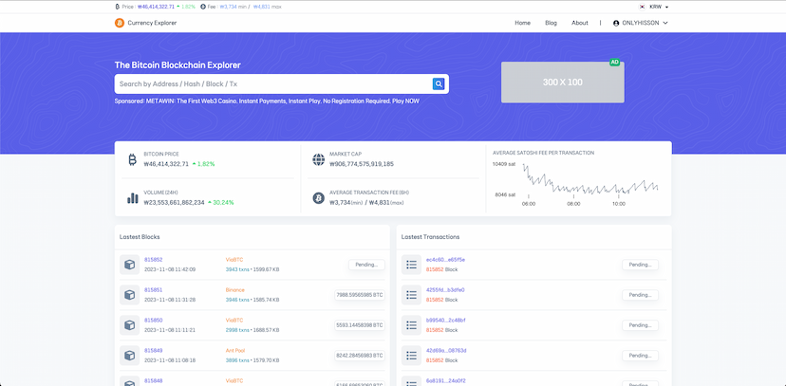This screenshot has width=786, height=386.
Task: Click the small Bitcoin icon beside Price in top bar
Action: click(x=118, y=7)
